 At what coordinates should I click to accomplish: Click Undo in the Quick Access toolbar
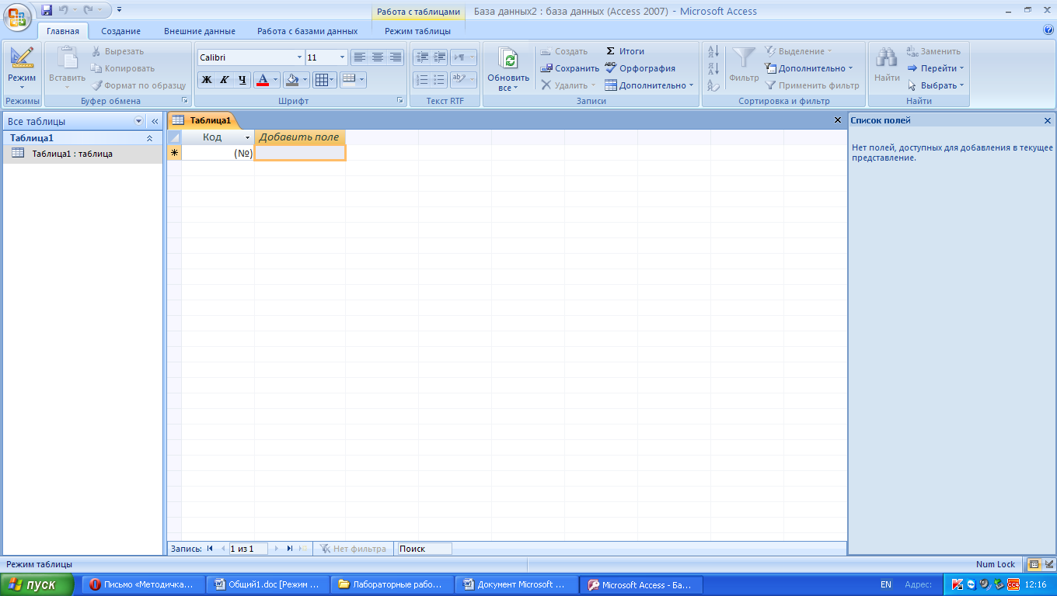[64, 10]
